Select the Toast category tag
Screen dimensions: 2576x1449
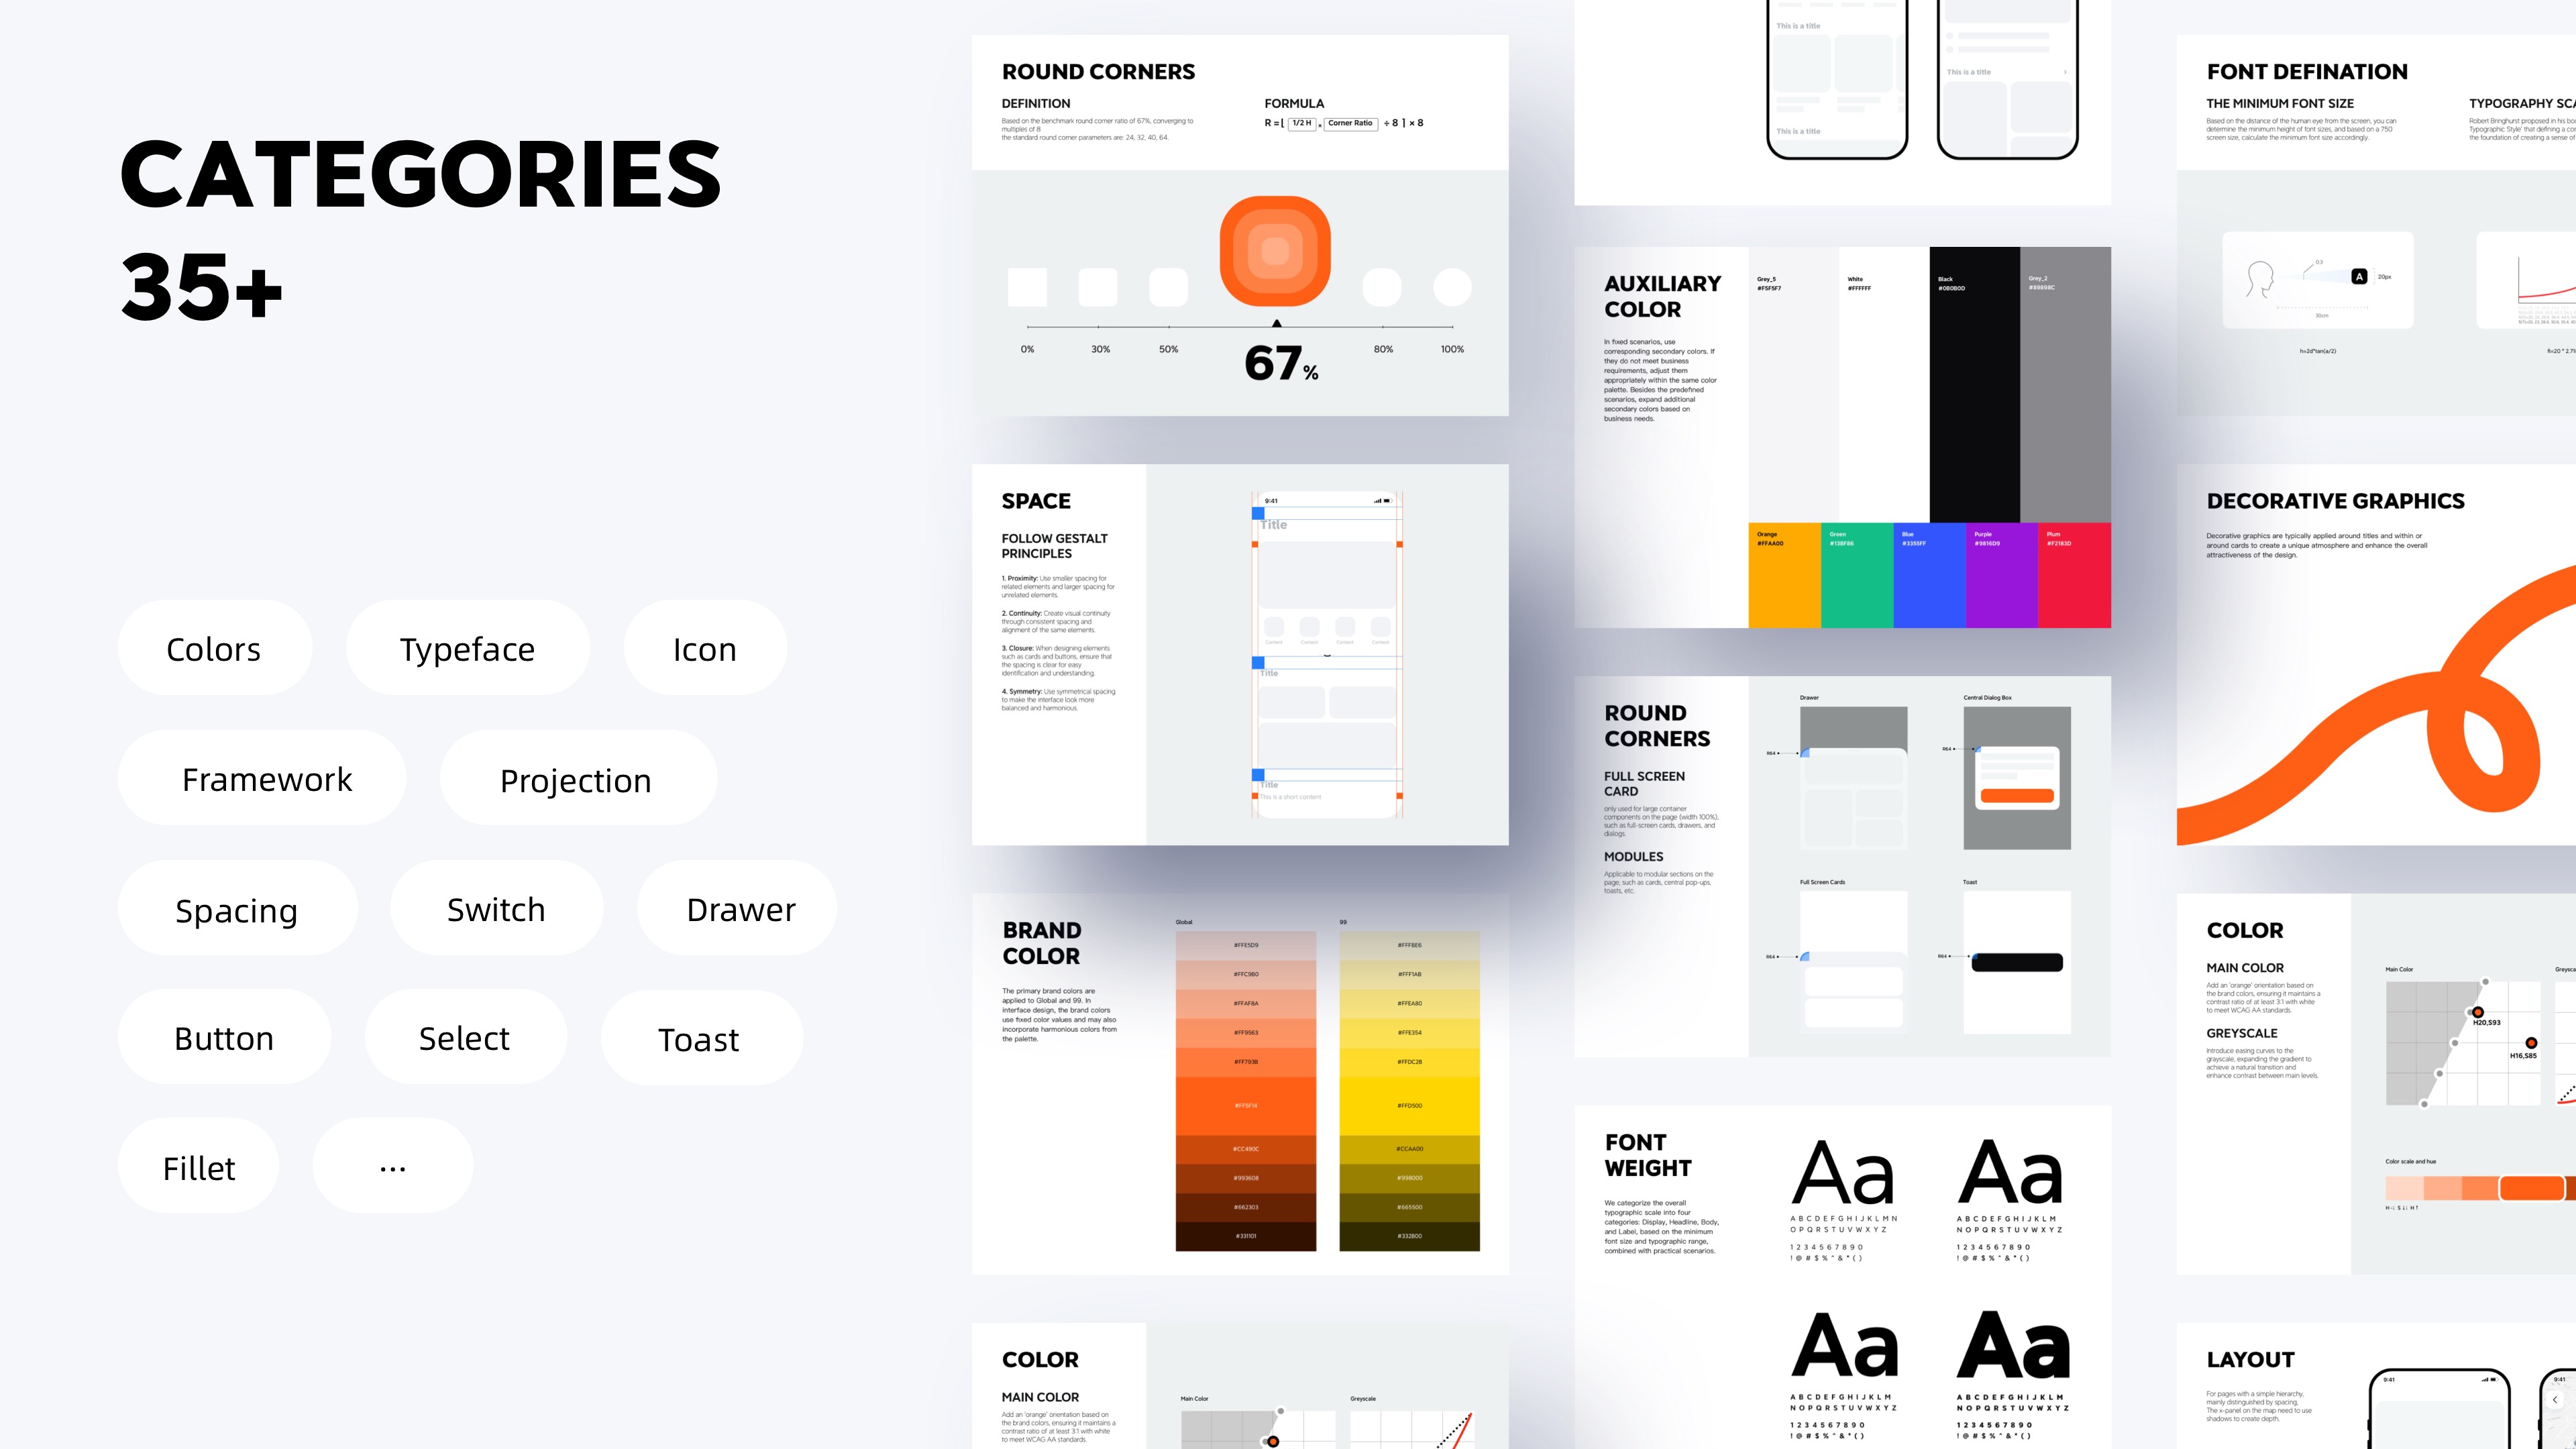[697, 1038]
